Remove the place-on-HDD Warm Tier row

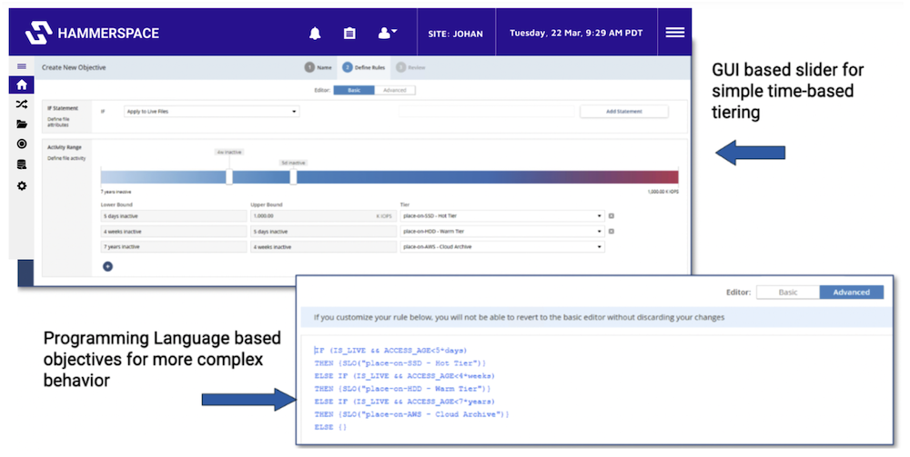[x=612, y=231]
